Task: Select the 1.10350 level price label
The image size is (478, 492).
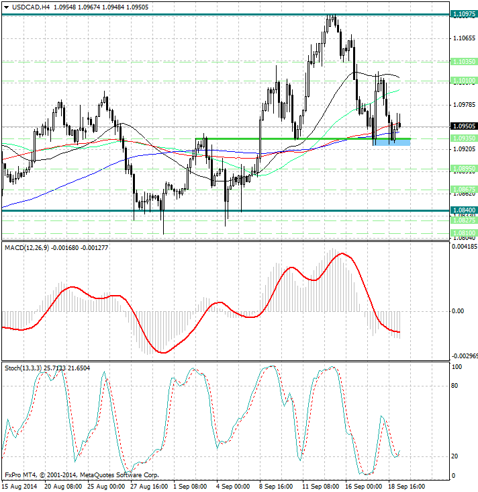Action: click(x=464, y=62)
